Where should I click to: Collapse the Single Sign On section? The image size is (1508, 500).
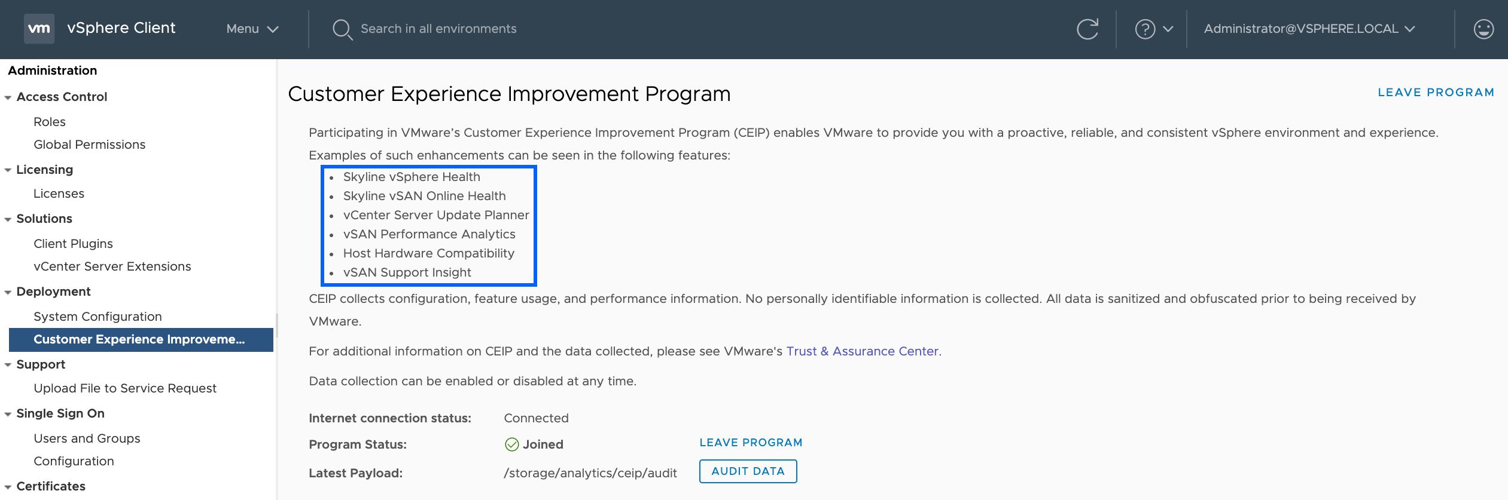8,414
